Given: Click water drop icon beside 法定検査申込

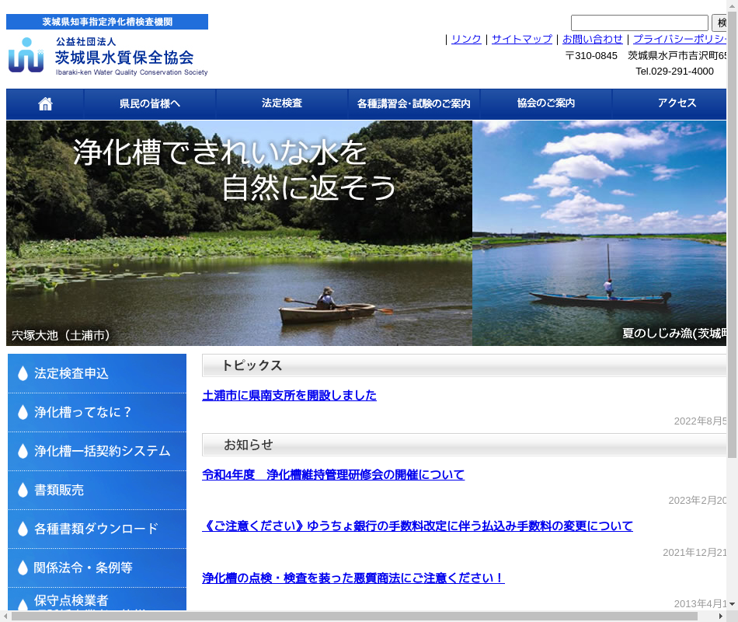Looking at the screenshot, I should [23, 373].
